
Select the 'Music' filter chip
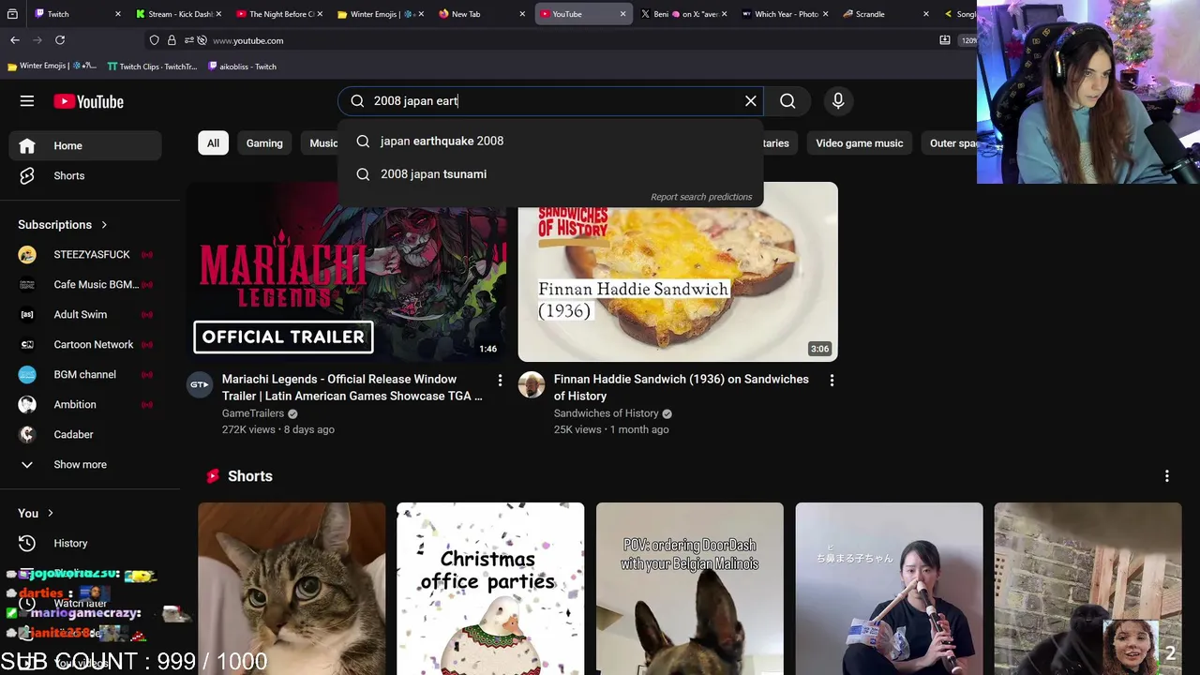click(322, 143)
